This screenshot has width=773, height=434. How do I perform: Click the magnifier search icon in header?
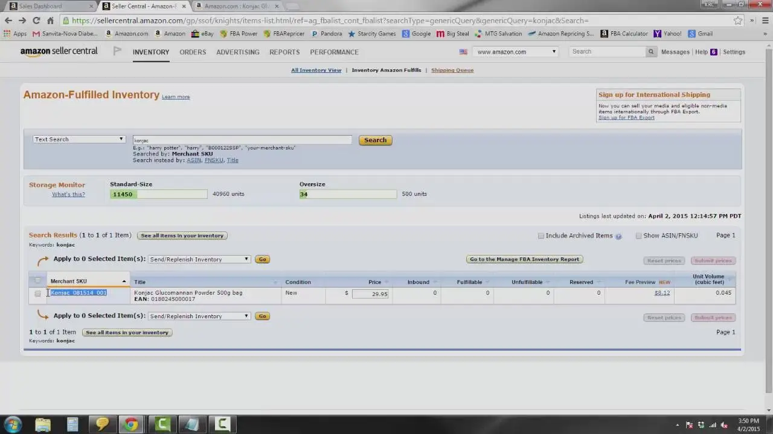click(650, 52)
